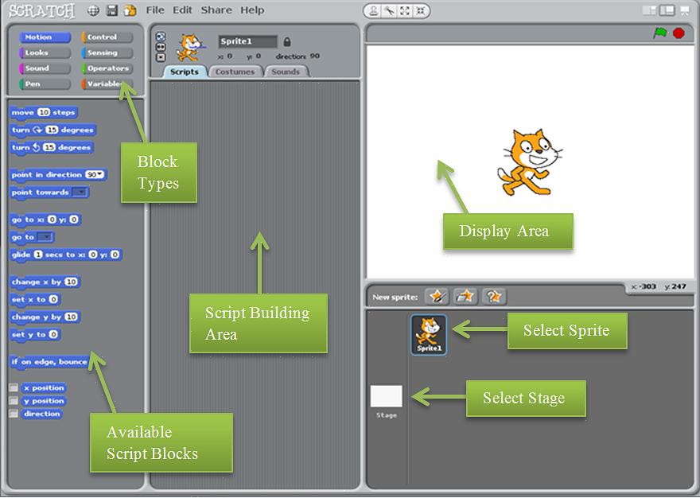The image size is (700, 498).
Task: Tick the y position checkbox
Action: point(14,401)
